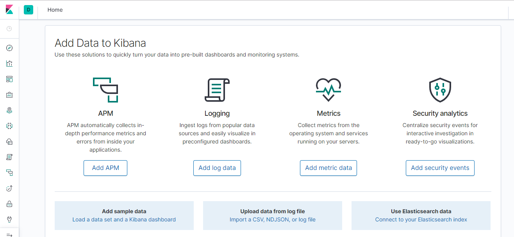
Task: Click the Logging description paragraph
Action: (217, 133)
